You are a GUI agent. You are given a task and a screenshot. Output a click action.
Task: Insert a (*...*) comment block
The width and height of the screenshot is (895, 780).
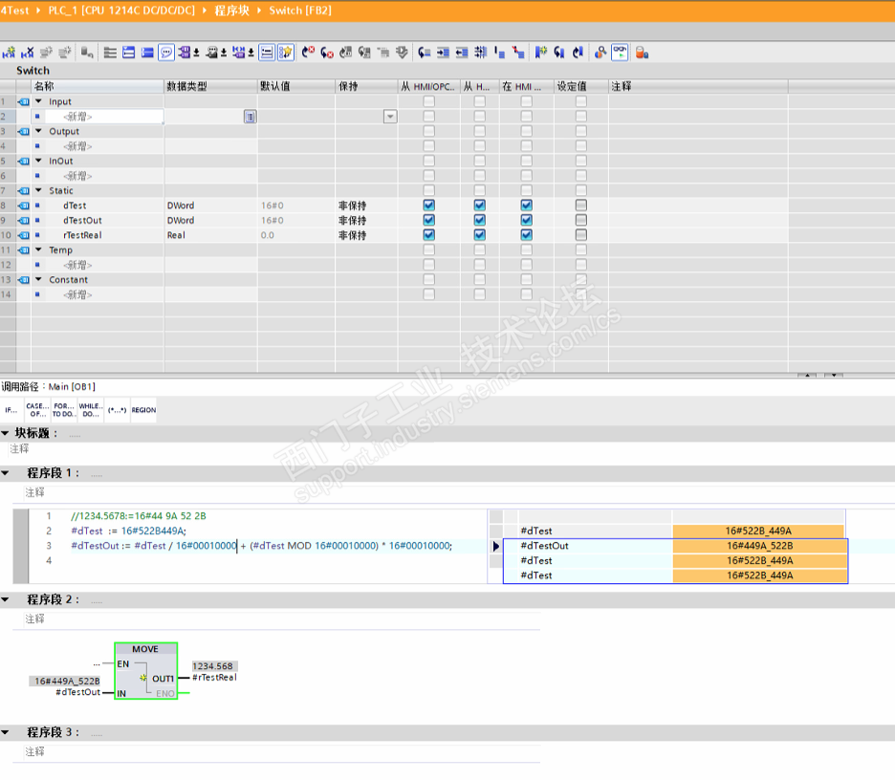point(117,410)
